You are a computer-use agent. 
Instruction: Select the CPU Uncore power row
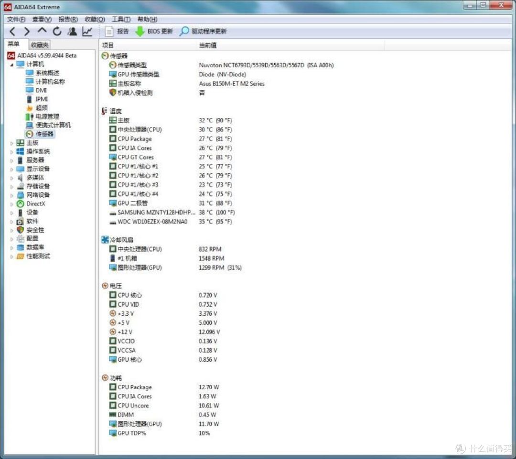(164, 406)
